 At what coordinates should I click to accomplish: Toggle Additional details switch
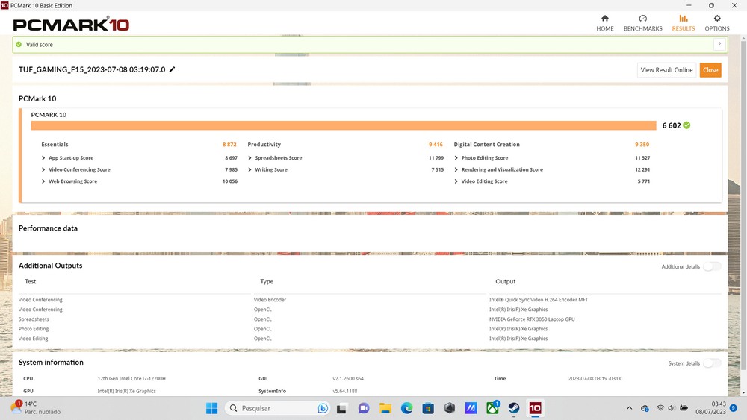[712, 266]
